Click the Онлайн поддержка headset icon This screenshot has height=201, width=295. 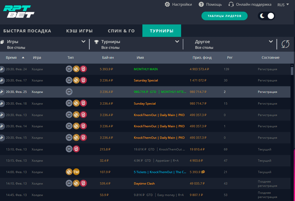(x=231, y=4)
